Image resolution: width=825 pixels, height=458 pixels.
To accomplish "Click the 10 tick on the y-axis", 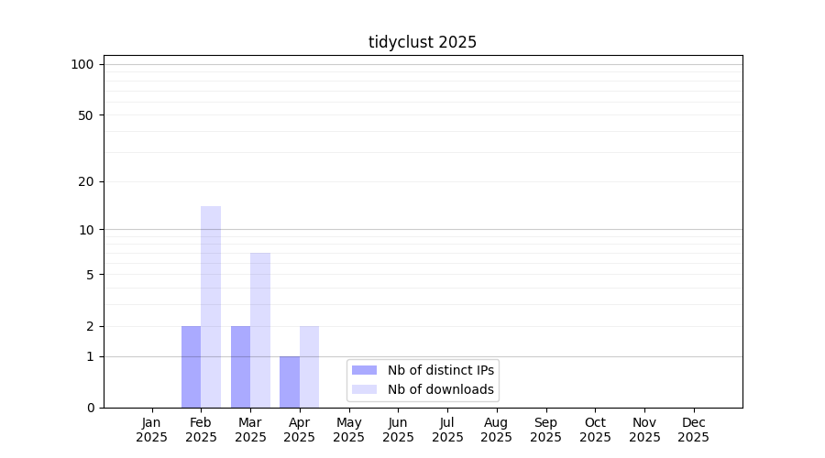I will [x=85, y=230].
